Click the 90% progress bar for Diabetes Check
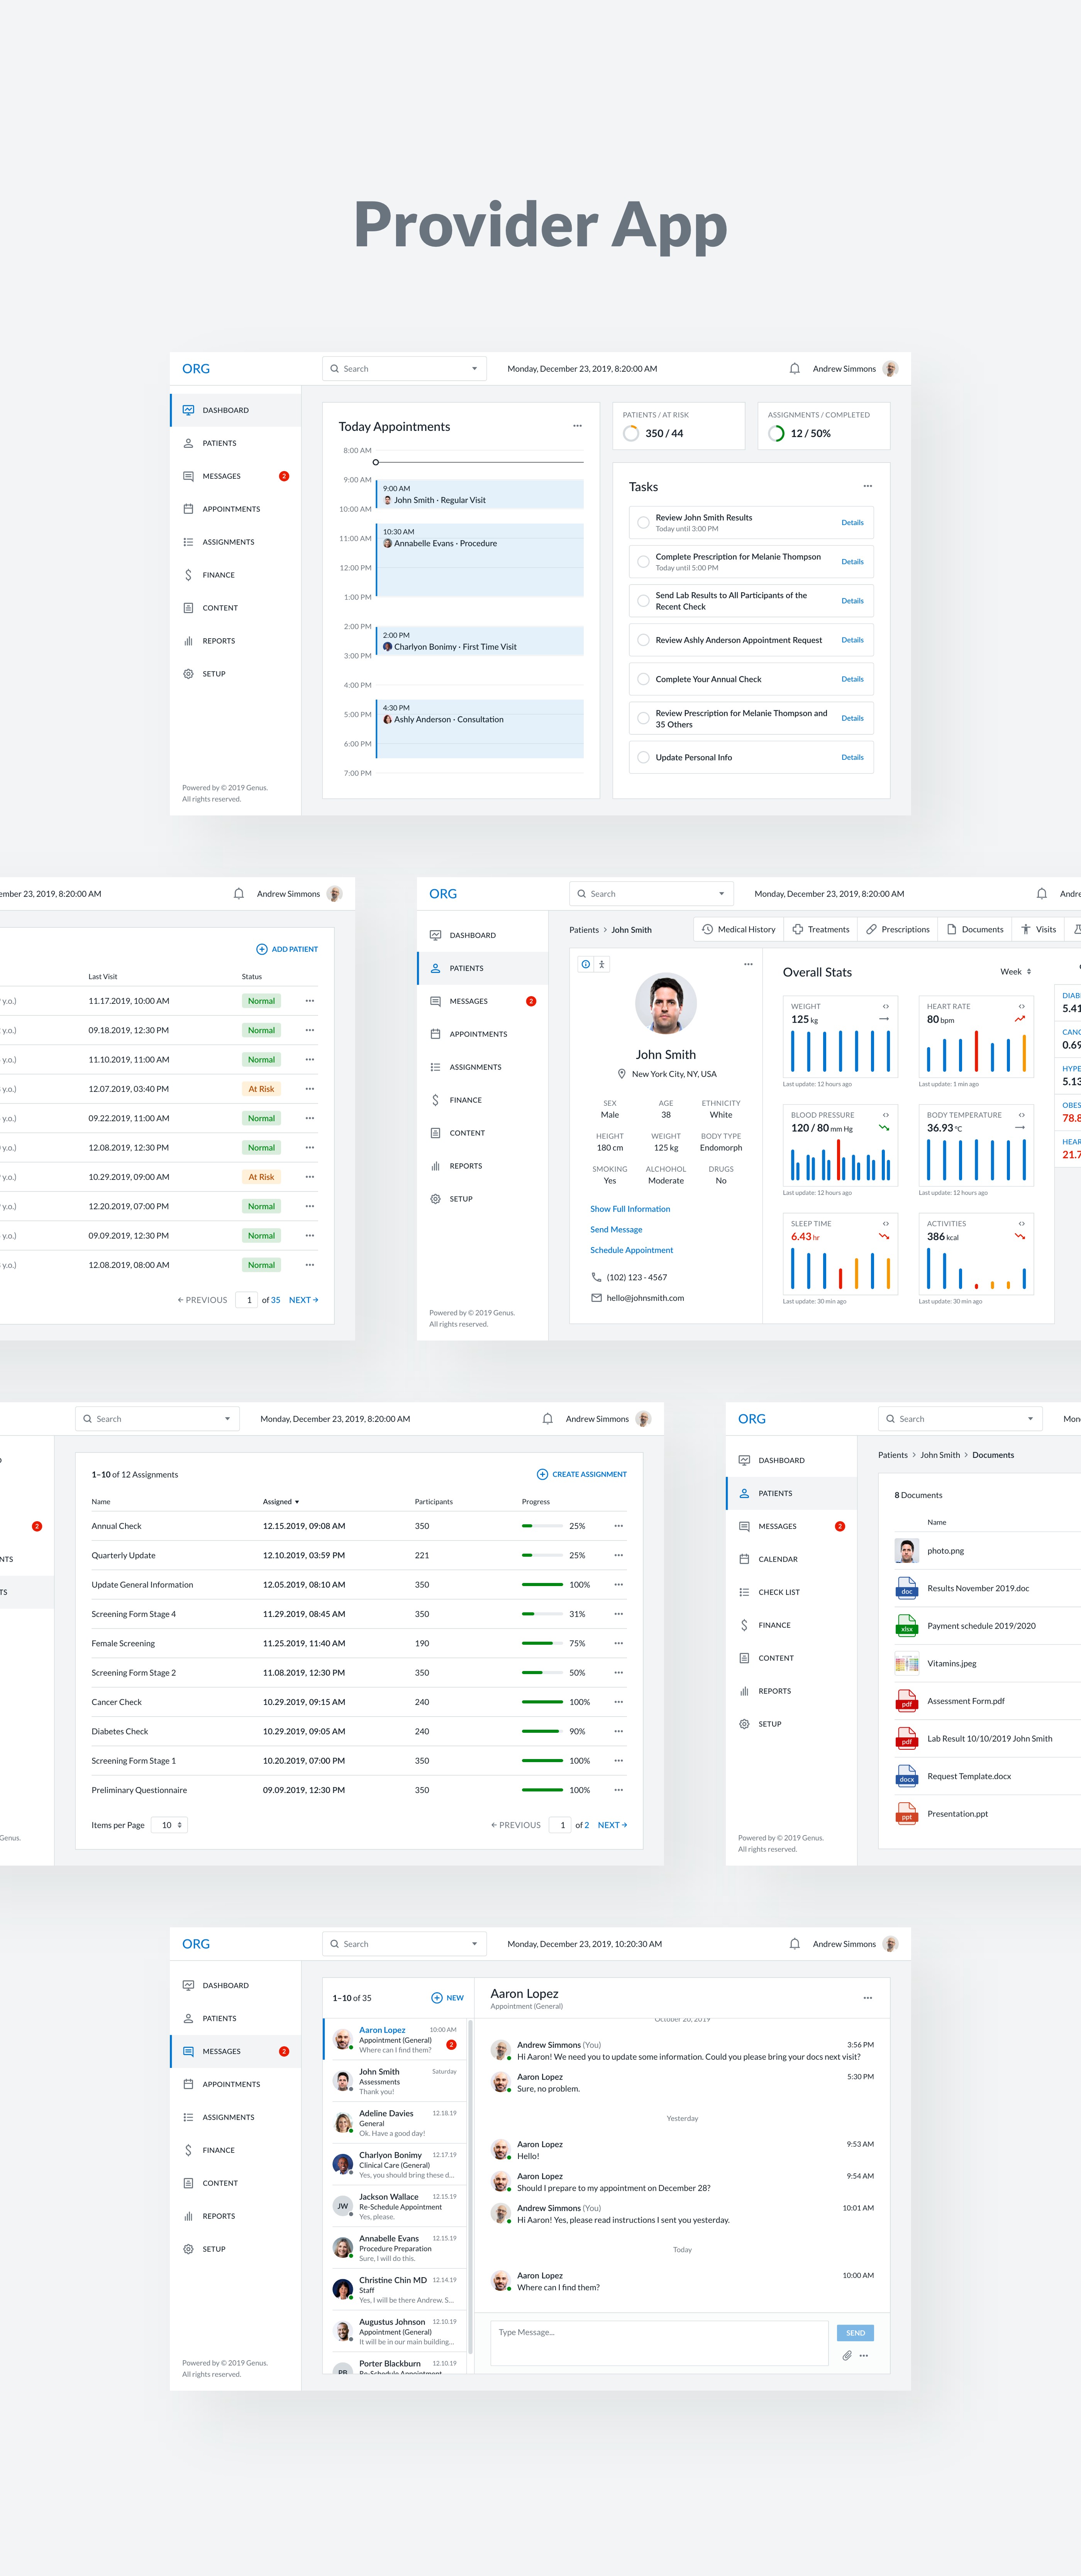The width and height of the screenshot is (1081, 2576). 542,1731
